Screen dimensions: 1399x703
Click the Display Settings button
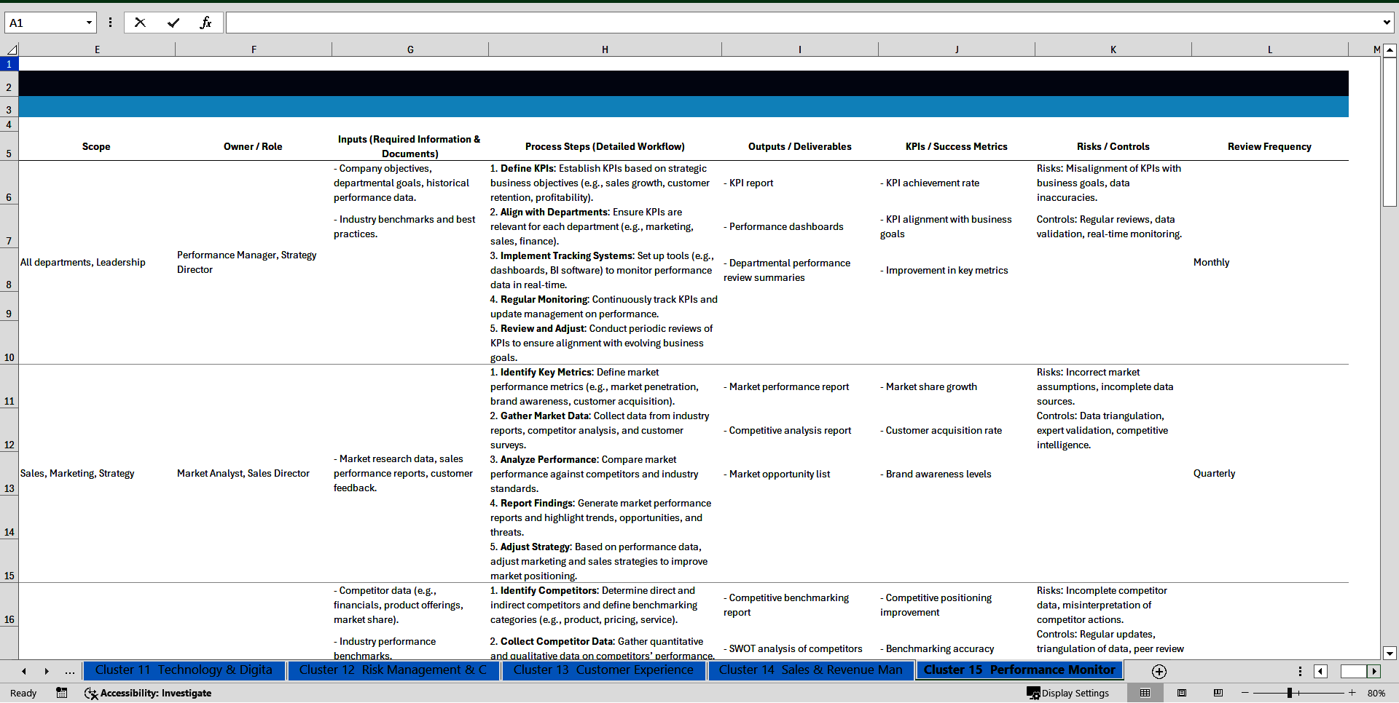[x=1068, y=693]
